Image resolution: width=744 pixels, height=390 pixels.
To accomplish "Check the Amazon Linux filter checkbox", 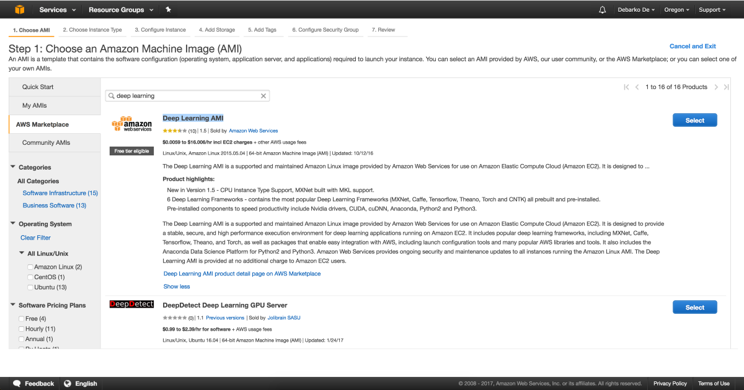I will tap(30, 267).
